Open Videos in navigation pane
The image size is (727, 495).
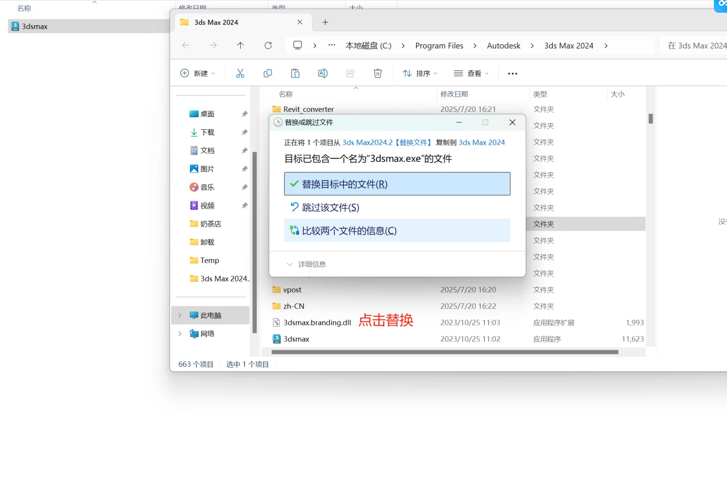207,205
